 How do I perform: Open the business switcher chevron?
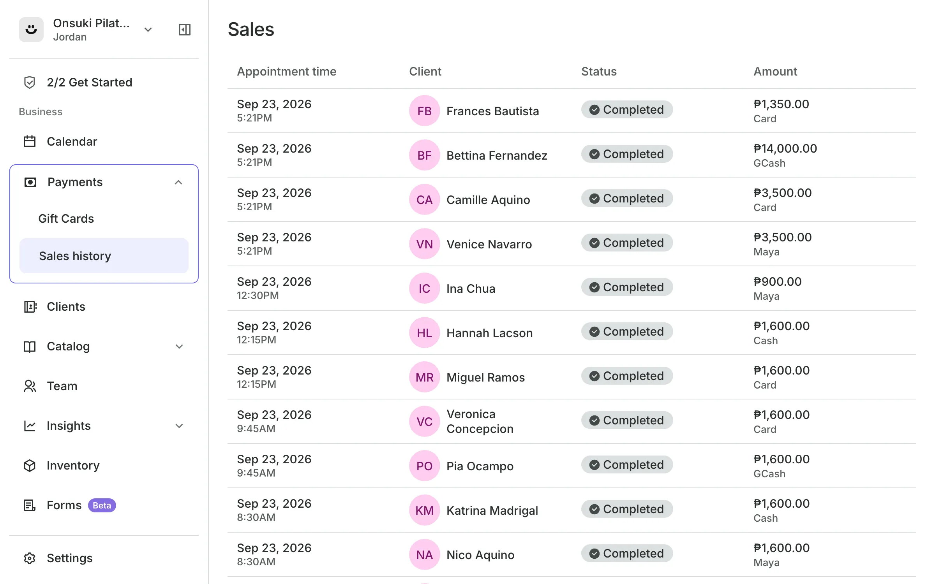tap(148, 30)
